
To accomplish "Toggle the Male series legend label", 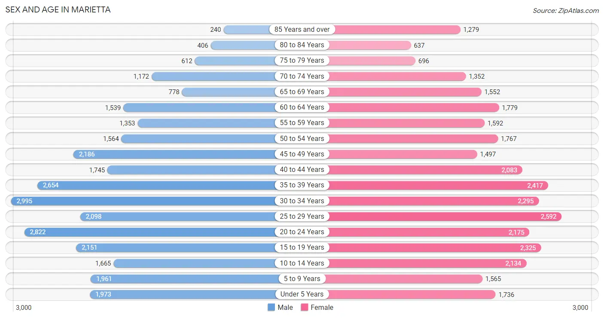I will coord(285,307).
